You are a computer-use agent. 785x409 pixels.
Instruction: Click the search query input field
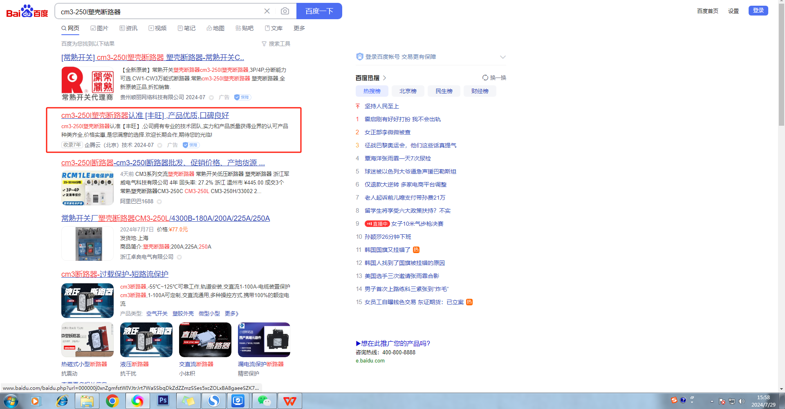tap(159, 11)
